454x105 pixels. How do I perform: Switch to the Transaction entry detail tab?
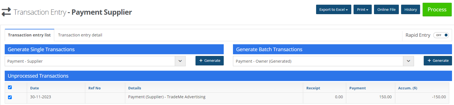80,35
